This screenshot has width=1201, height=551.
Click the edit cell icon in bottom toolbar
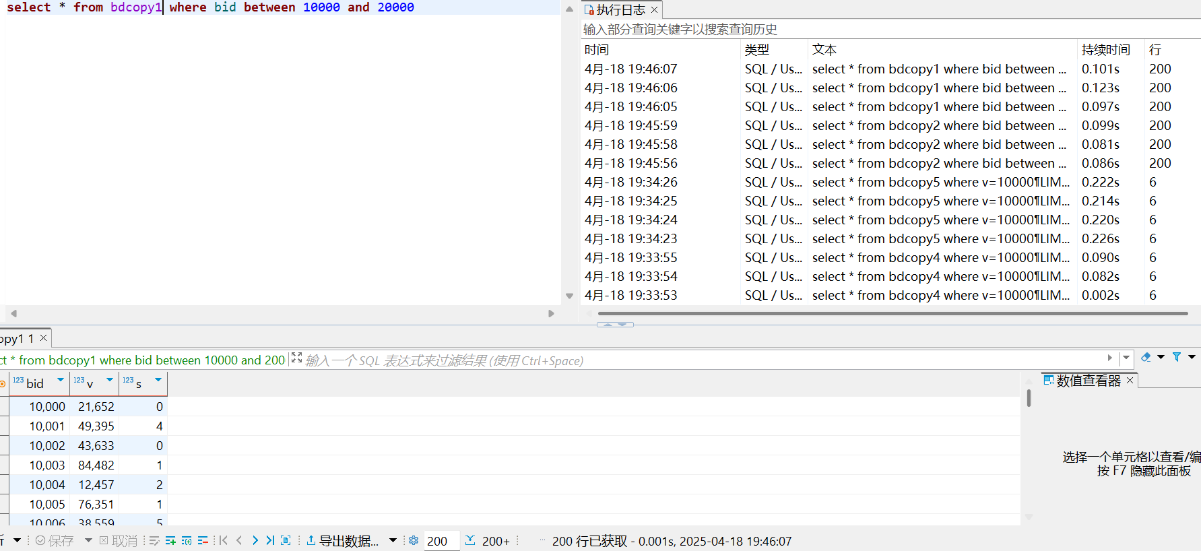(x=154, y=540)
